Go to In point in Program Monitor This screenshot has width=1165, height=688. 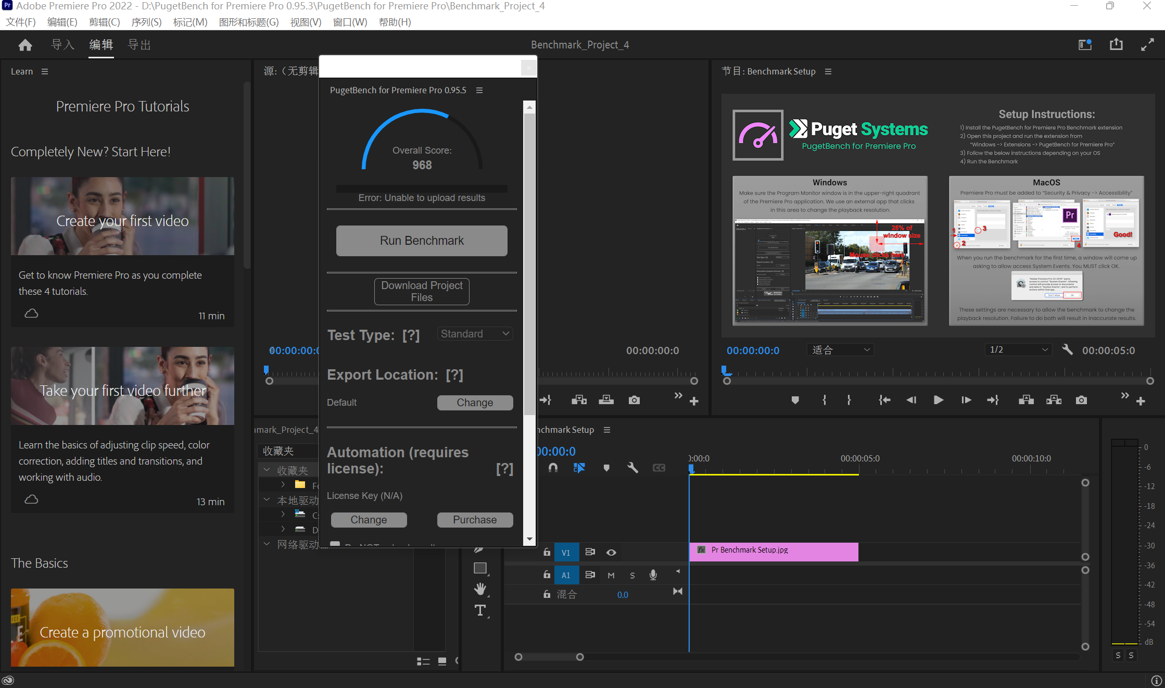[884, 400]
